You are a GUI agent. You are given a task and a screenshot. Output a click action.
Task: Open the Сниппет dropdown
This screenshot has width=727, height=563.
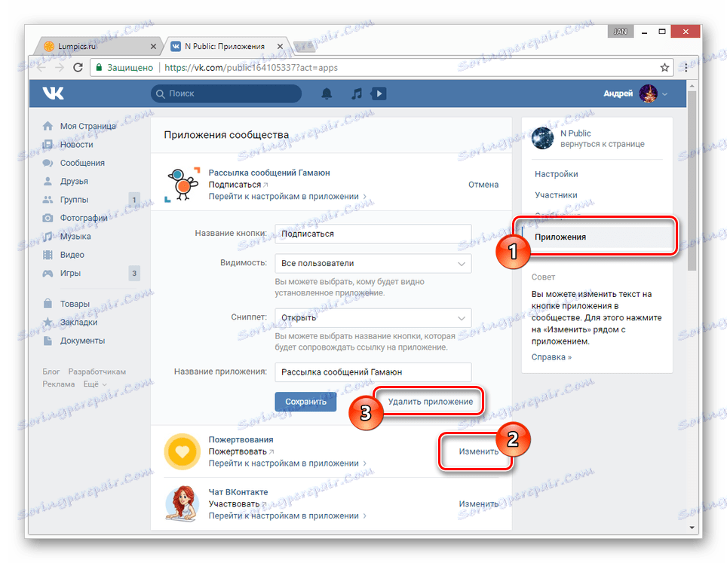pyautogui.click(x=373, y=318)
